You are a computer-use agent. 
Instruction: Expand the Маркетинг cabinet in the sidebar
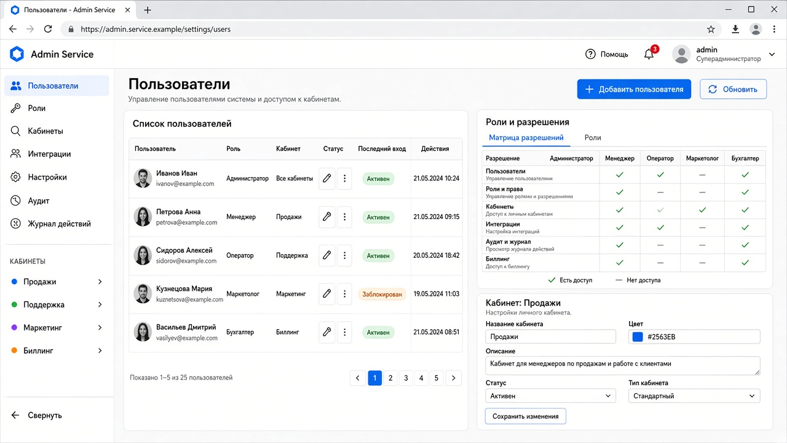click(x=100, y=328)
